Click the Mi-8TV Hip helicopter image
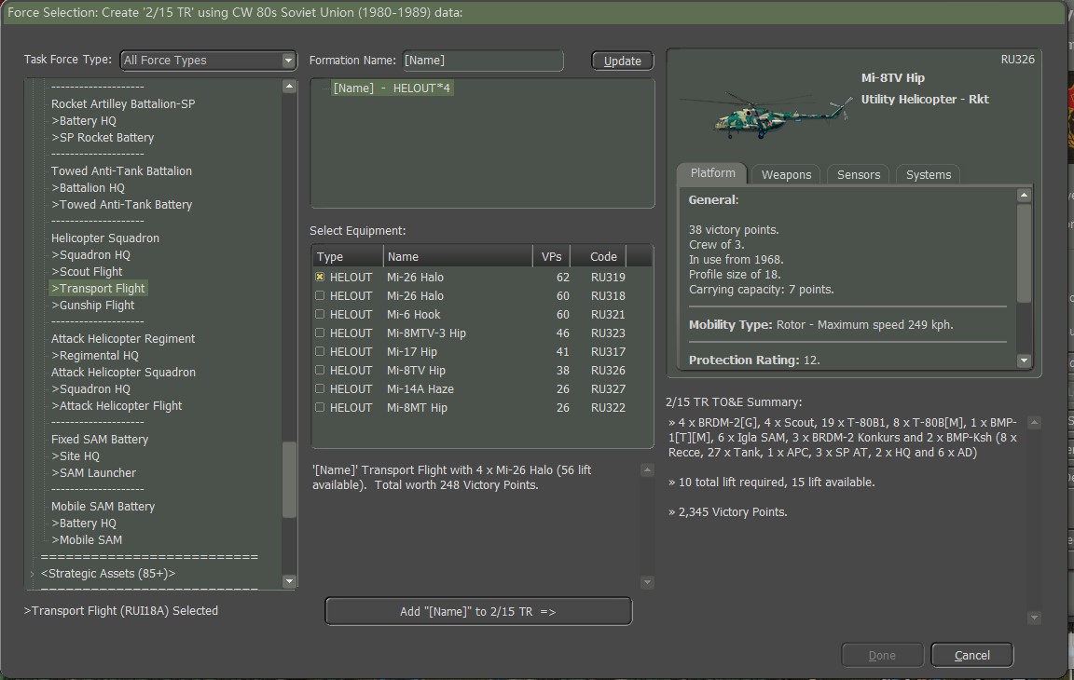This screenshot has width=1074, height=680. 765,115
